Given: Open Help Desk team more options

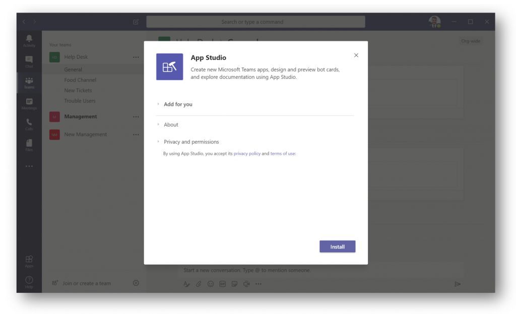Looking at the screenshot, I should point(136,57).
